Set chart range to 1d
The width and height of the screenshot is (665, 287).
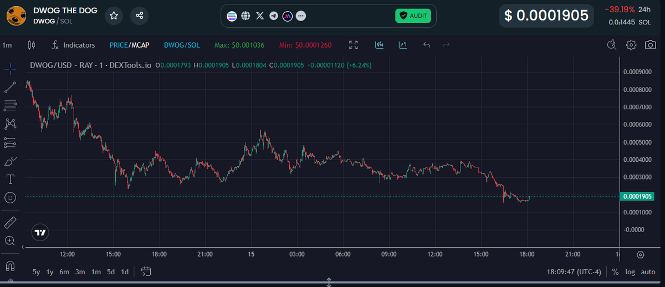tap(125, 272)
